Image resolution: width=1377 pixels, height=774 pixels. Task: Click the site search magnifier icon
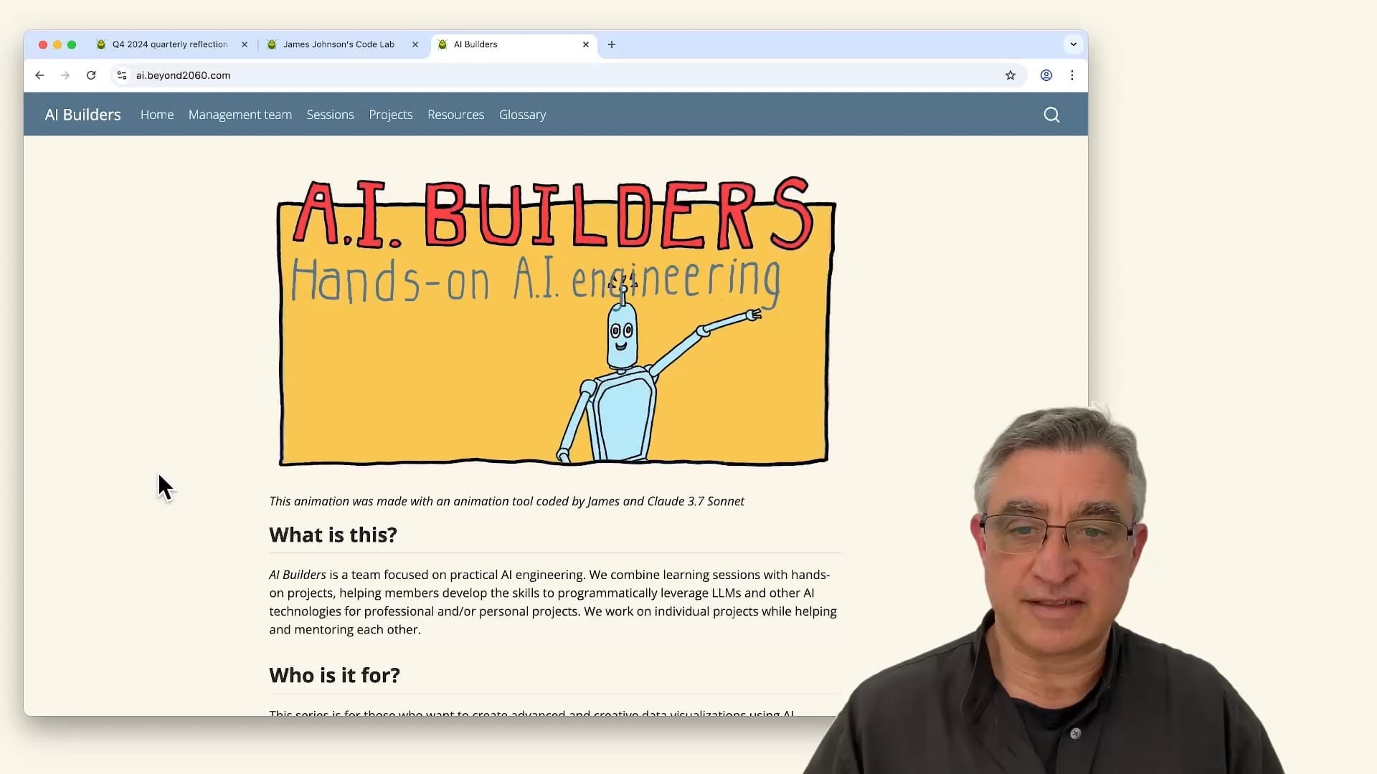[1051, 115]
